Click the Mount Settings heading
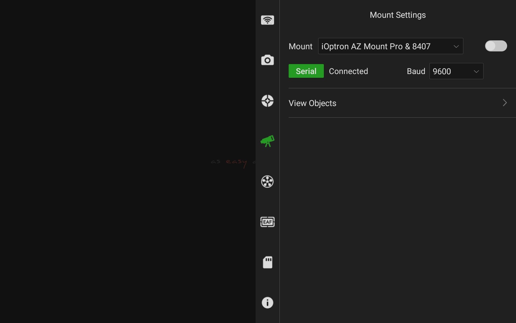The image size is (516, 323). [x=397, y=15]
